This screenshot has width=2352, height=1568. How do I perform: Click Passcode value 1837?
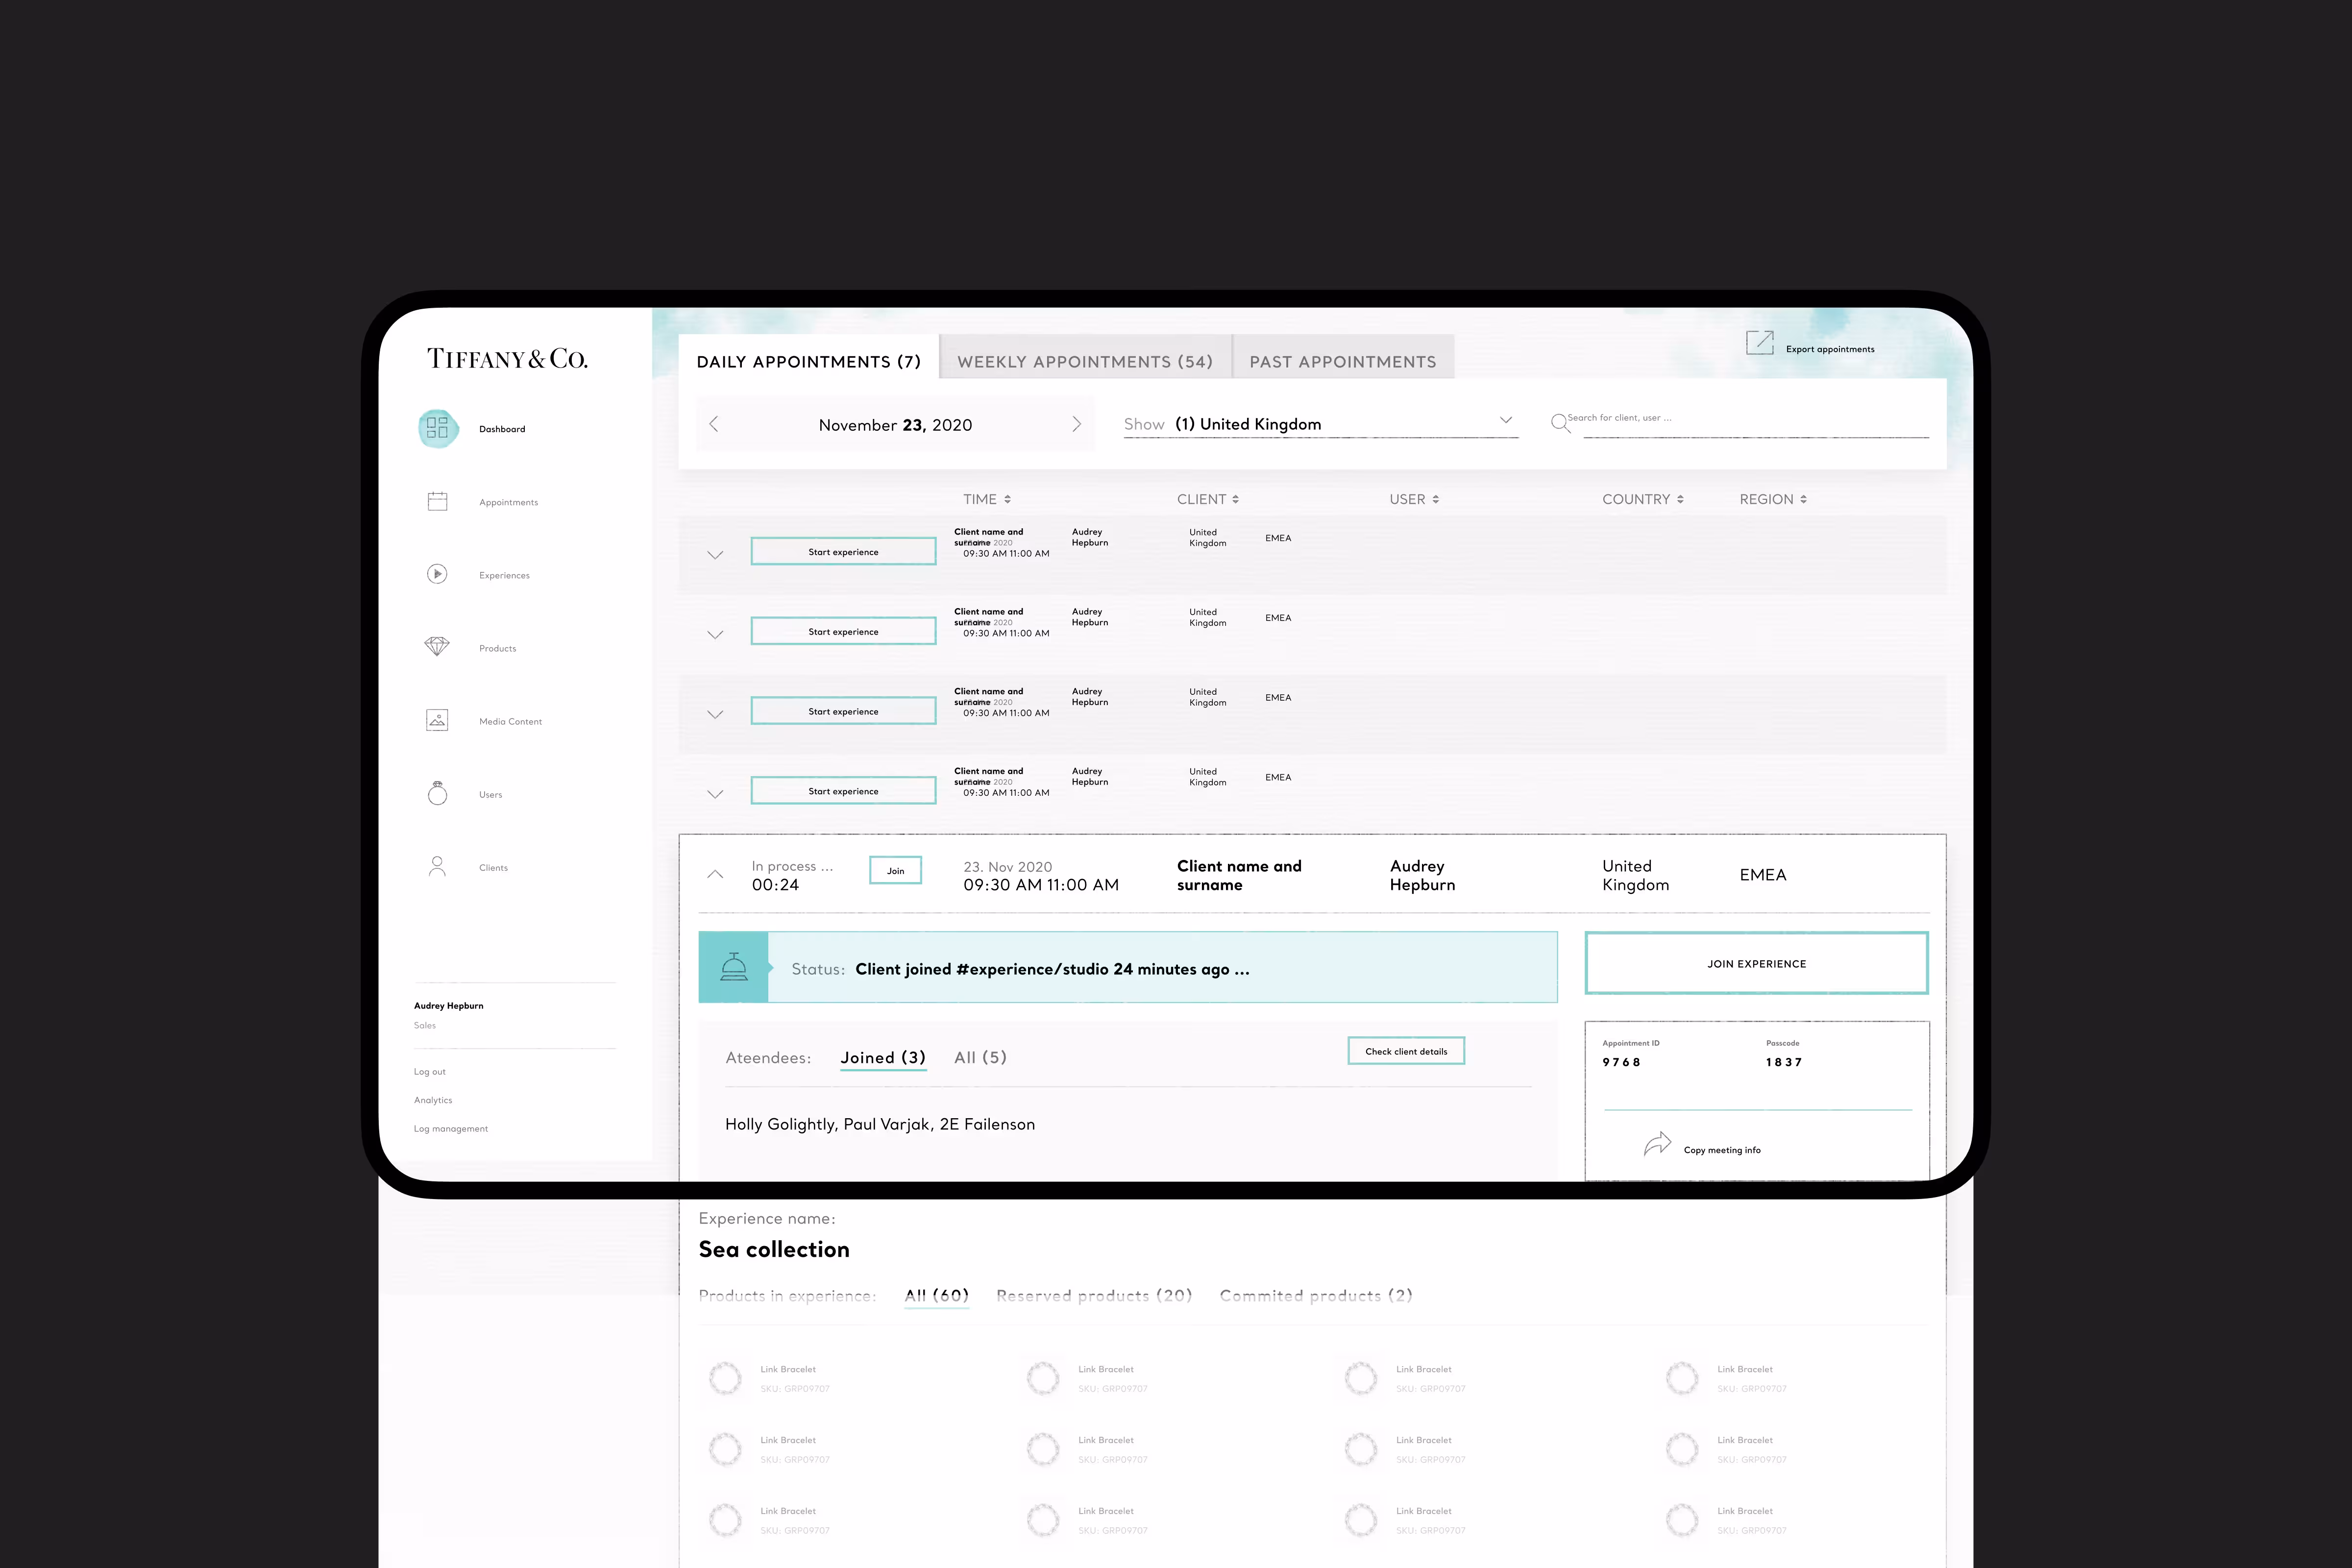1784,1062
